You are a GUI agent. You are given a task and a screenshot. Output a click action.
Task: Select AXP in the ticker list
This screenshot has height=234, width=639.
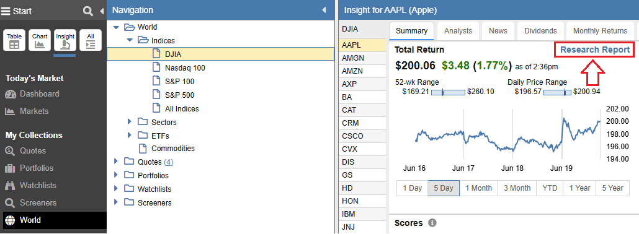pos(362,84)
